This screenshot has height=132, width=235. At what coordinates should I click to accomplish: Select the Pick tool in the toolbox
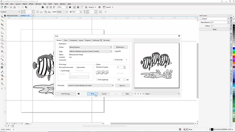pos(2,16)
